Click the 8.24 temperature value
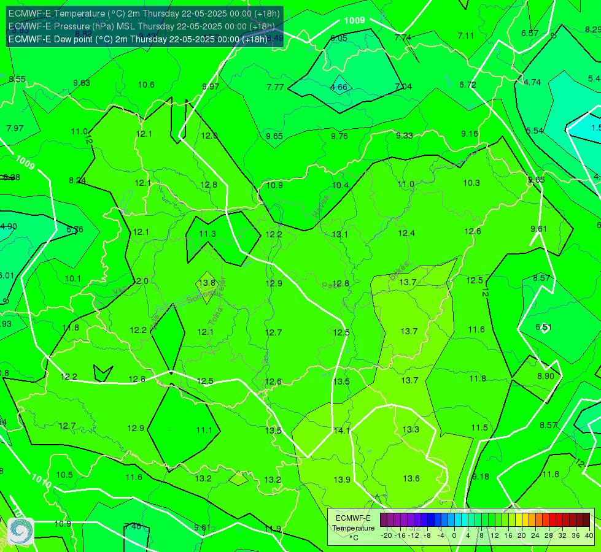 [77, 180]
